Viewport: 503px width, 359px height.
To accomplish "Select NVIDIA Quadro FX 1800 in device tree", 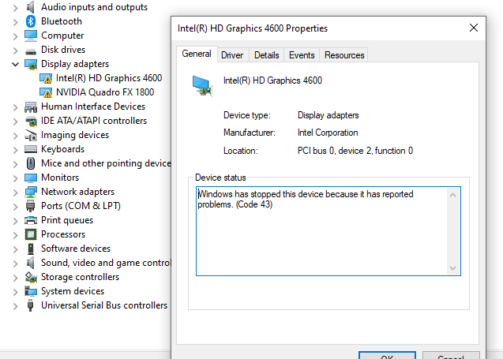I will (x=105, y=92).
